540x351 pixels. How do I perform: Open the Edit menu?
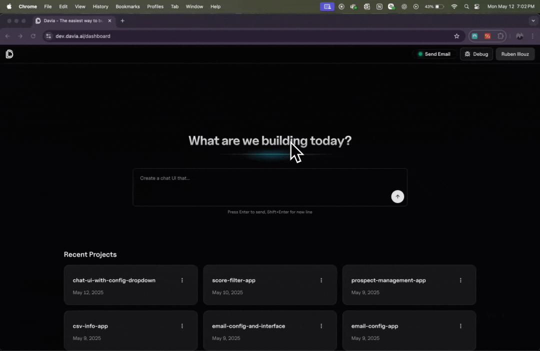(63, 6)
